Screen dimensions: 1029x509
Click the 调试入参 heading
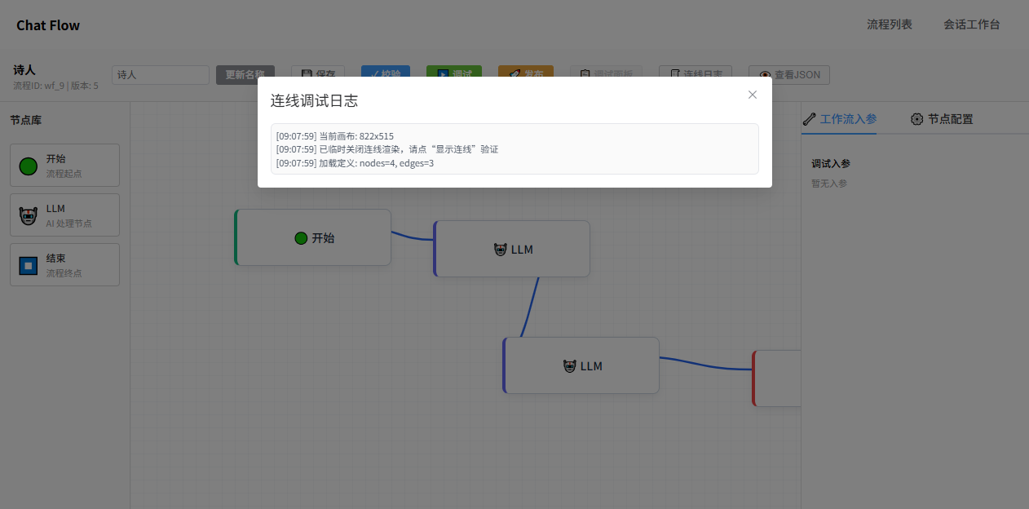point(831,163)
